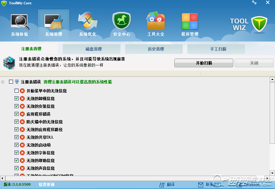Uncheck the 防火墙中的无效信息 checkbox
275x189 pixels.
pyautogui.click(x=16, y=122)
